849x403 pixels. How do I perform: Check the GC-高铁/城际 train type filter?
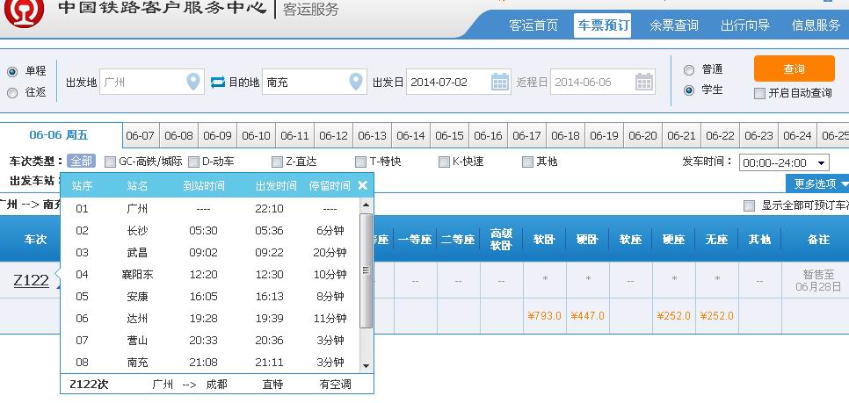pyautogui.click(x=111, y=162)
